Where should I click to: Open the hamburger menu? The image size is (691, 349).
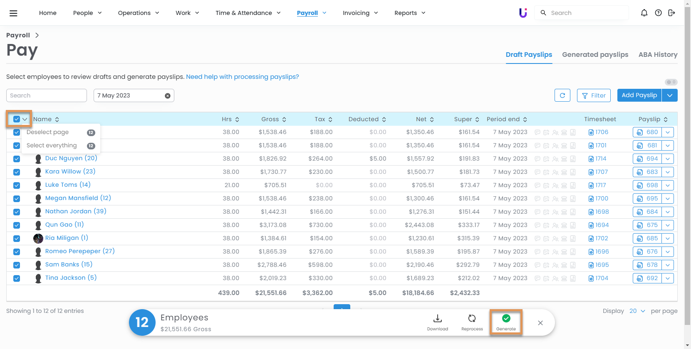tap(13, 13)
